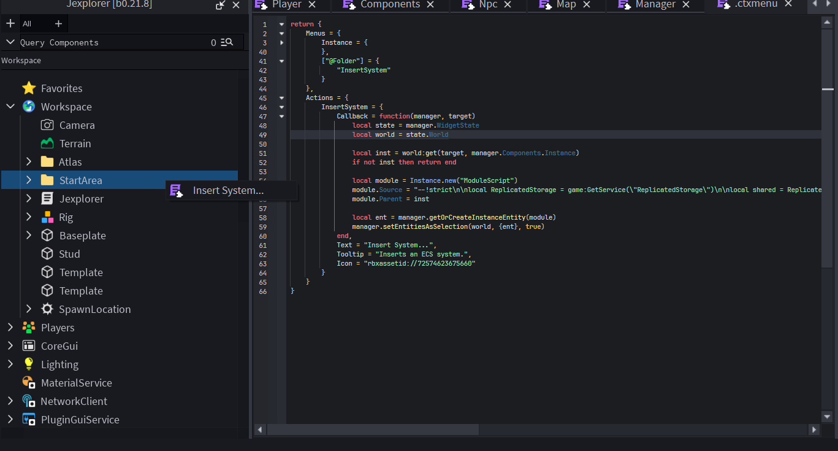Click the Lighting bulb icon

pyautogui.click(x=29, y=364)
